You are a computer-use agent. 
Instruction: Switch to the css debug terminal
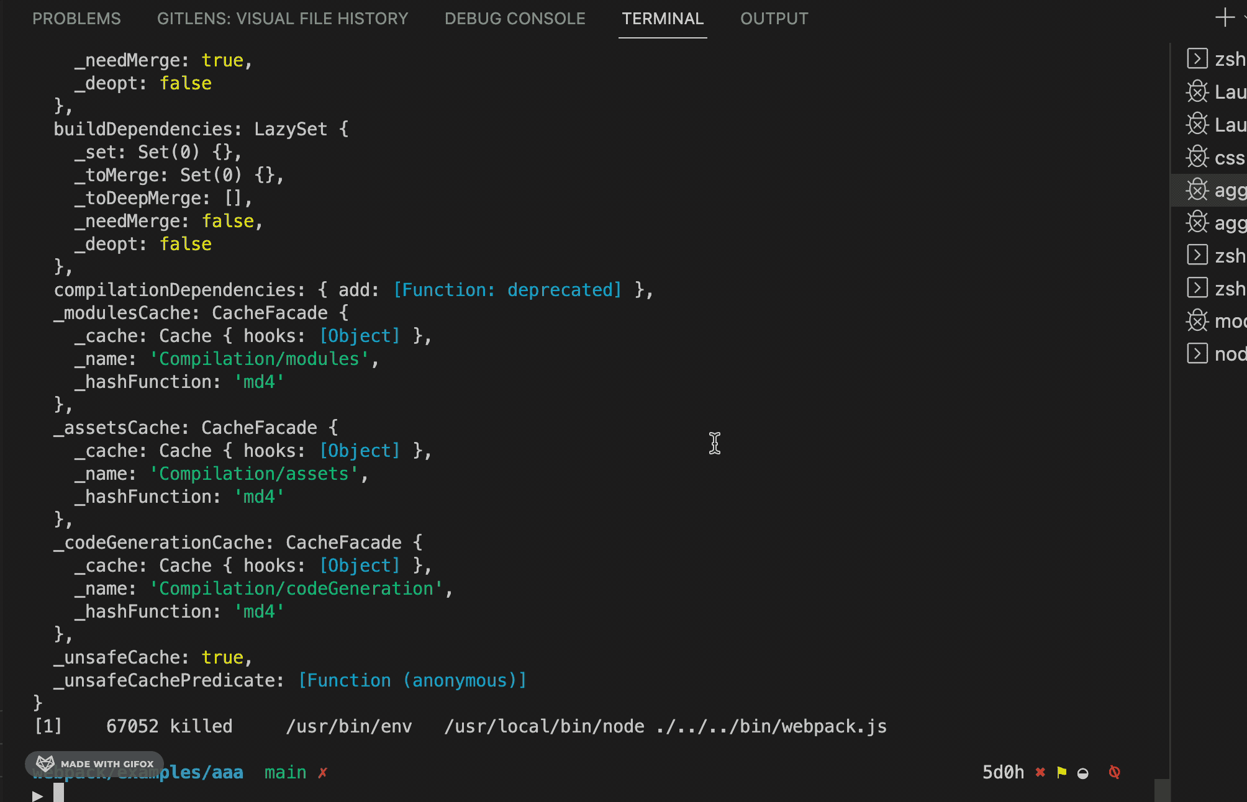coord(1216,158)
